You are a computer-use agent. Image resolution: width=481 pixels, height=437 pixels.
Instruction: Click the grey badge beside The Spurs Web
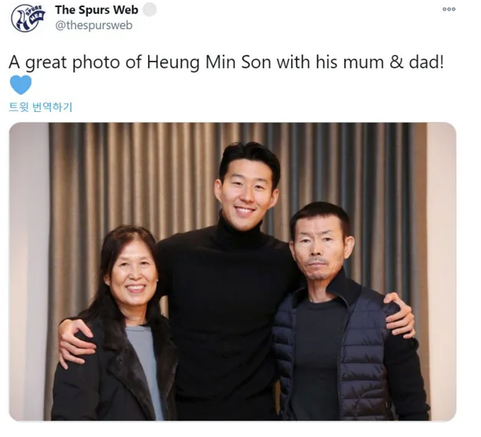[150, 9]
